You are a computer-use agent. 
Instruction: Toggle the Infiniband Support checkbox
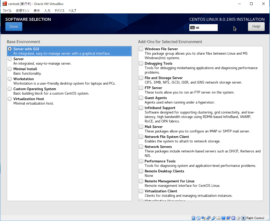pyautogui.click(x=141, y=108)
